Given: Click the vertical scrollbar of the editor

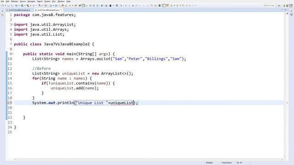Looking at the screenshot, I should tap(285, 85).
